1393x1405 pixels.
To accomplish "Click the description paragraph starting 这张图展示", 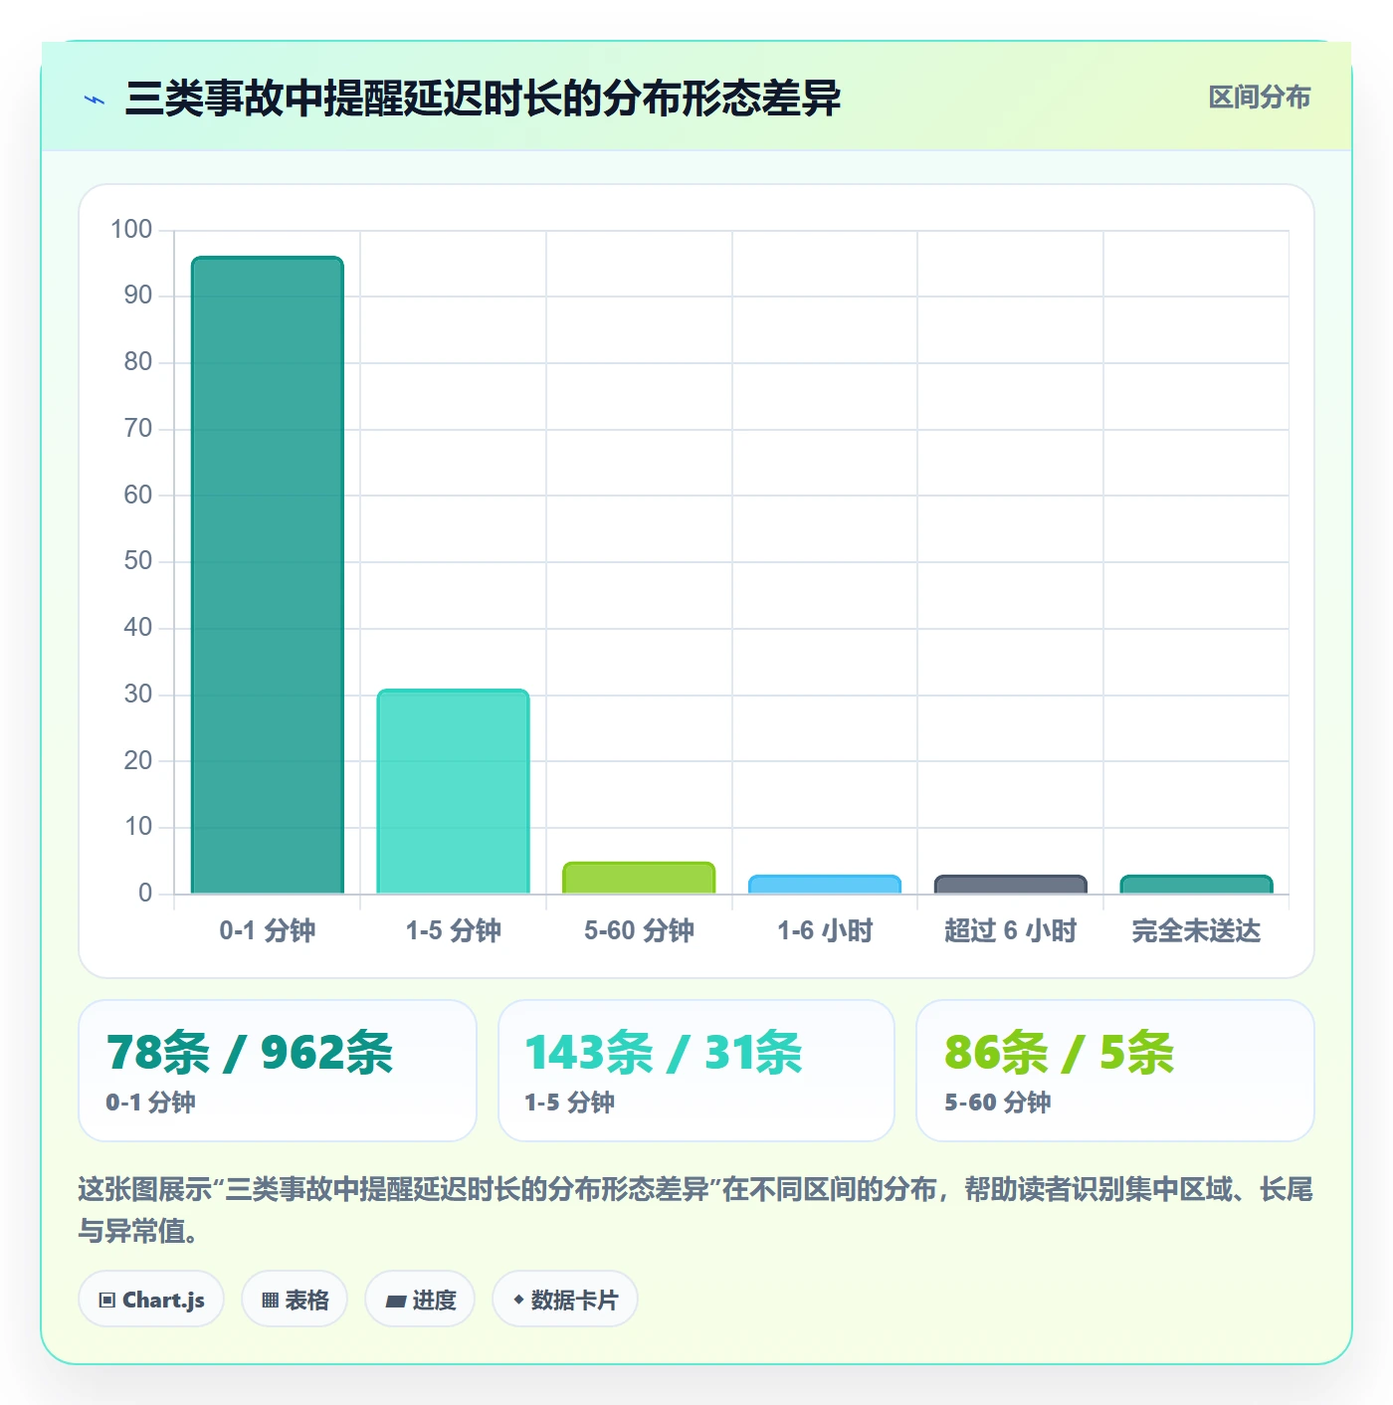I will [696, 1209].
